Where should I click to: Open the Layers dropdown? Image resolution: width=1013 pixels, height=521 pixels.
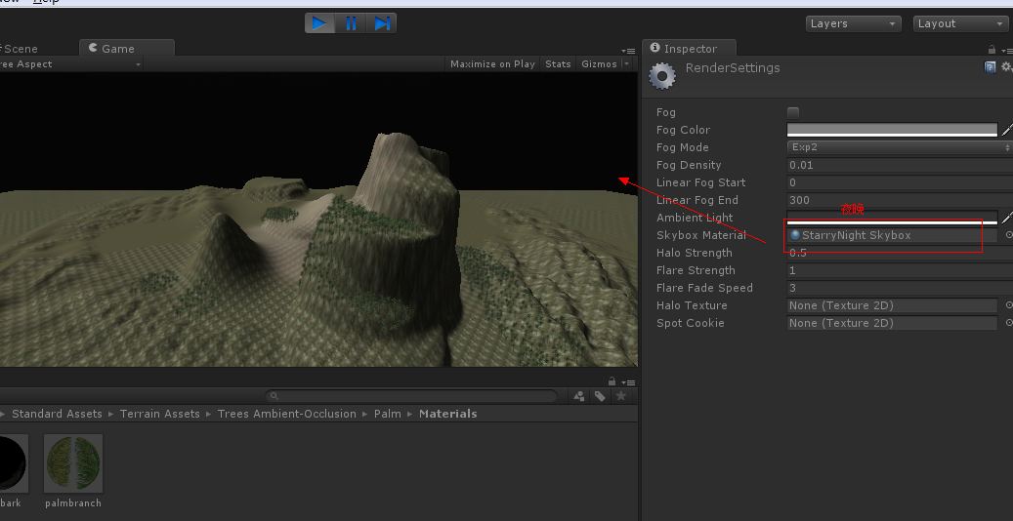click(853, 23)
